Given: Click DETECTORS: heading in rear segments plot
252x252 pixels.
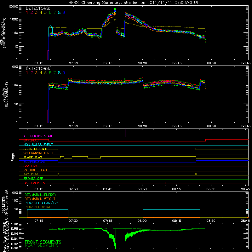Looking at the screenshot, I should tap(38, 68).
